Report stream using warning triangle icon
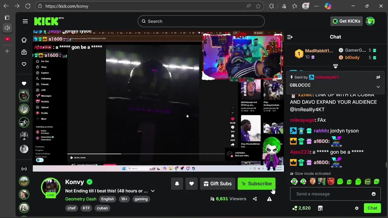This screenshot has height=218, width=388. coord(269,199)
